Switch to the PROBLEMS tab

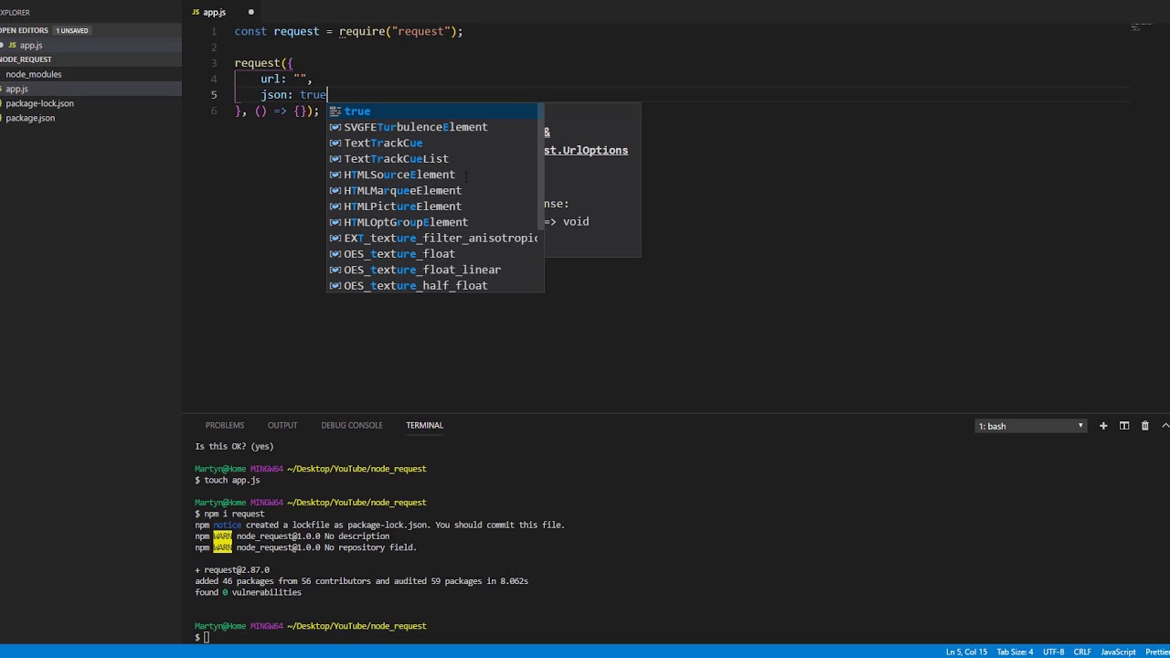click(224, 425)
